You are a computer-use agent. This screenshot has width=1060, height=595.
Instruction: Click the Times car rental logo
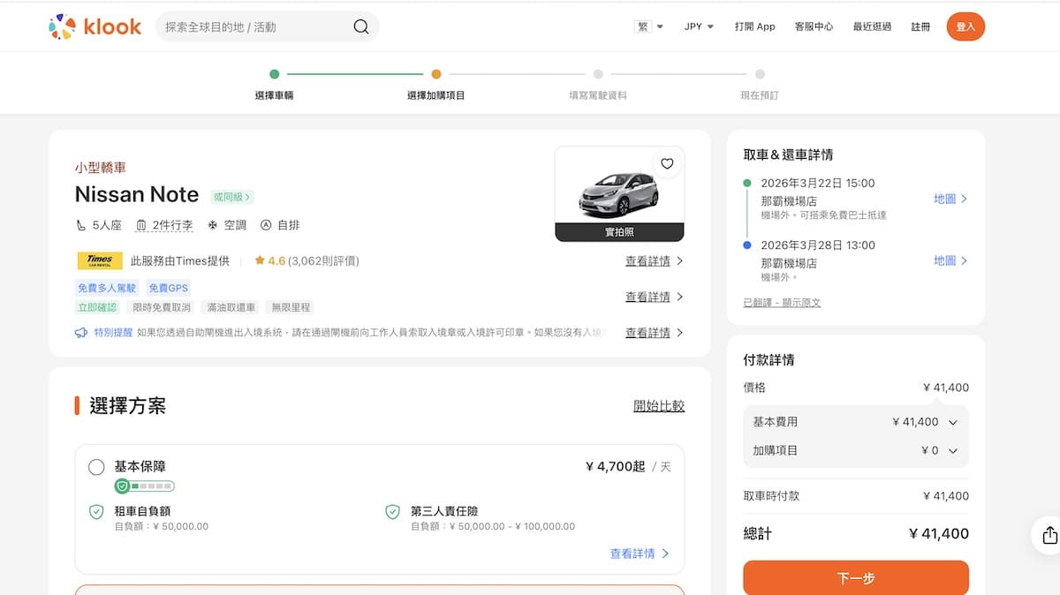(100, 260)
